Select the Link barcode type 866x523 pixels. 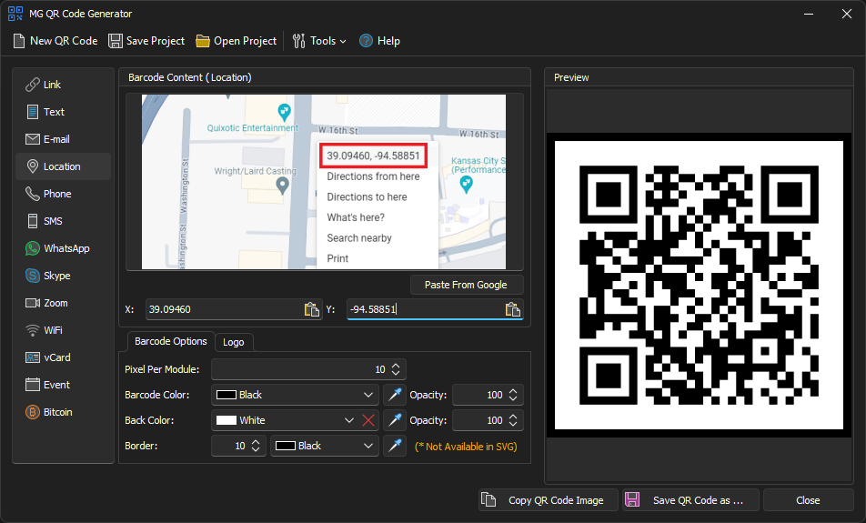tap(63, 85)
